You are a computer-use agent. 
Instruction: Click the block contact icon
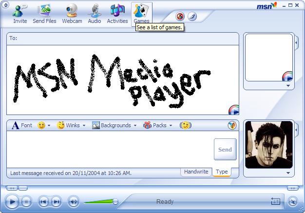coord(180,17)
